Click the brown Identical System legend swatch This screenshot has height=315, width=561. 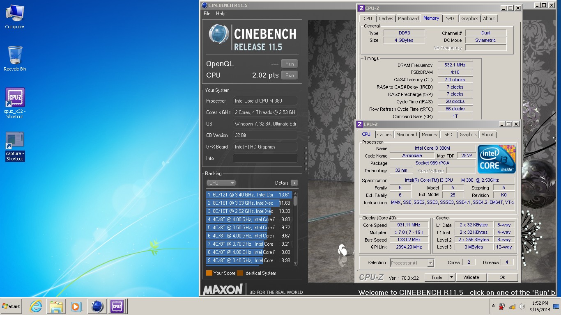pyautogui.click(x=240, y=273)
